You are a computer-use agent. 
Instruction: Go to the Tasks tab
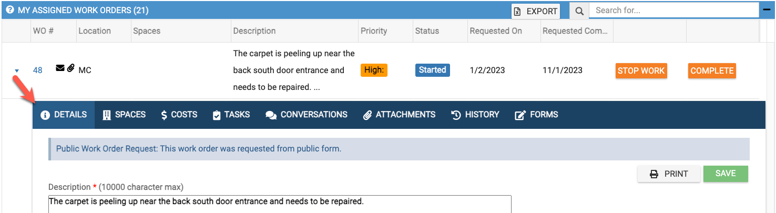point(231,115)
